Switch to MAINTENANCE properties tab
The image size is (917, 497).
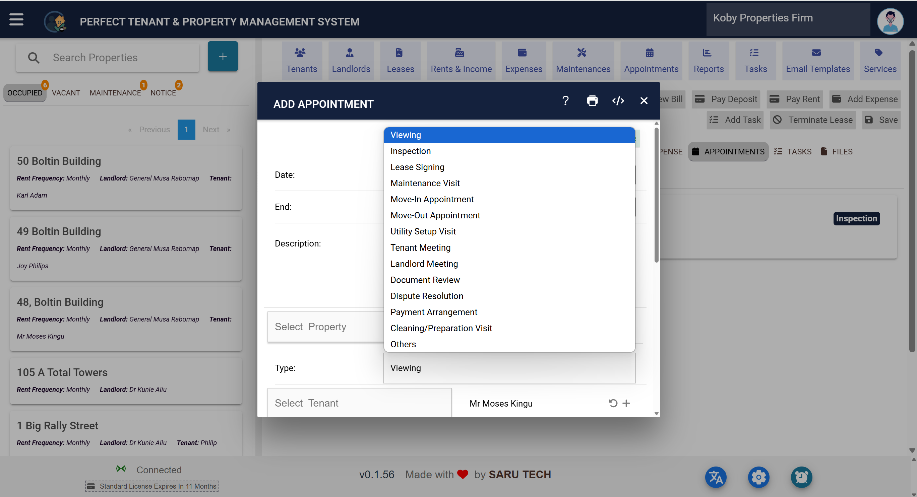(115, 93)
